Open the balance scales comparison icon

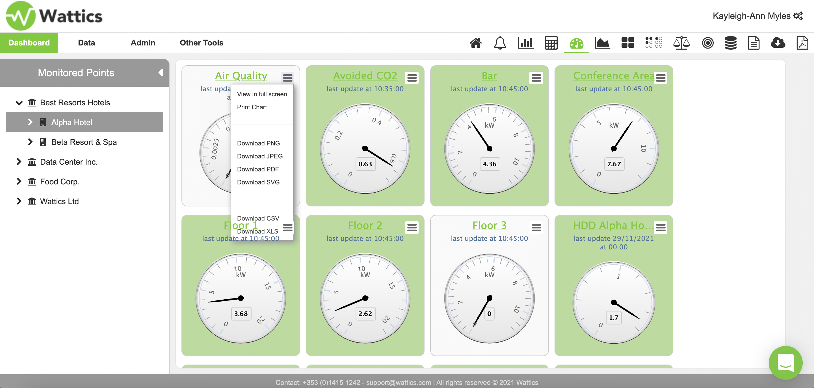point(681,43)
